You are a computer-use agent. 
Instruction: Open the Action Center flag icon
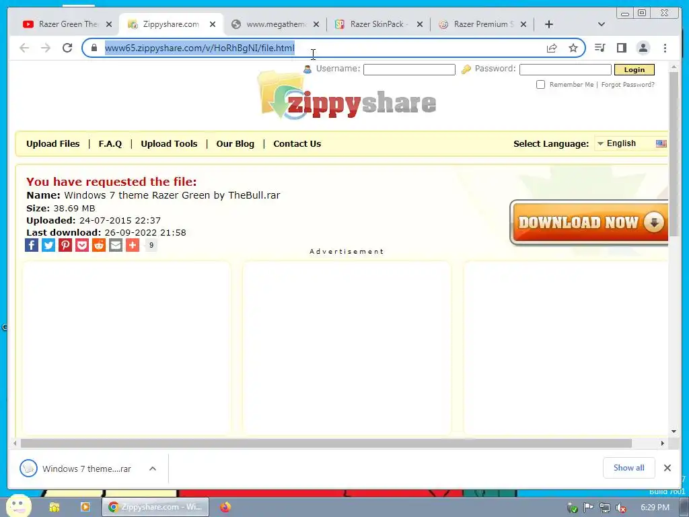pyautogui.click(x=588, y=508)
